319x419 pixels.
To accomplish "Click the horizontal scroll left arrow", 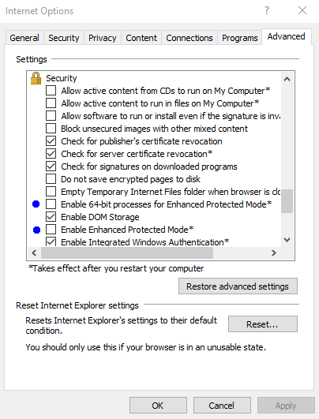I will [x=34, y=253].
